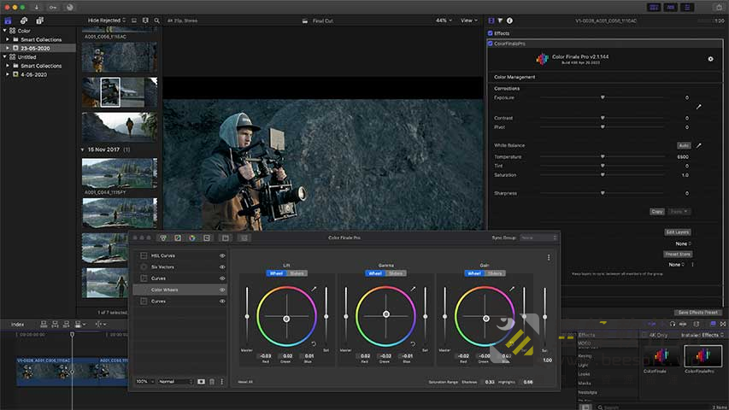This screenshot has width=729, height=410.
Task: Open the video inspector tab icon
Action: [491, 20]
